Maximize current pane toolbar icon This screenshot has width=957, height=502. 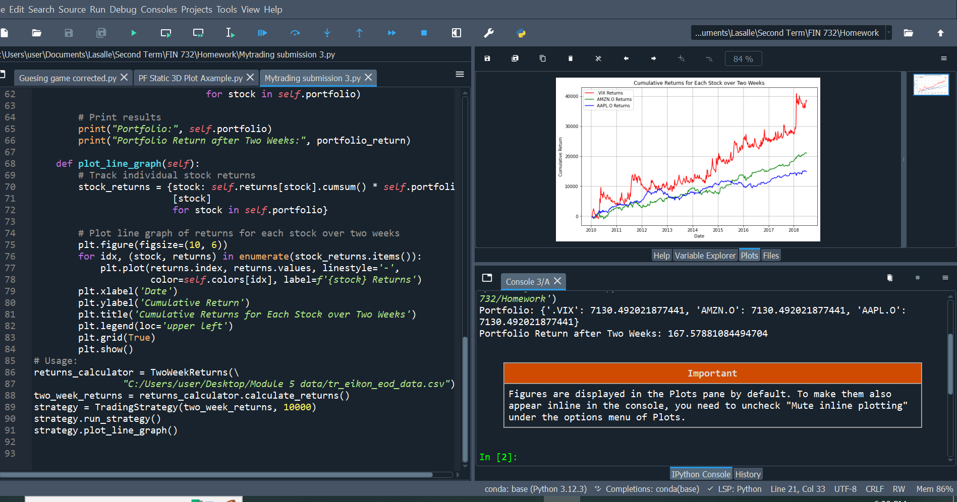(x=457, y=33)
